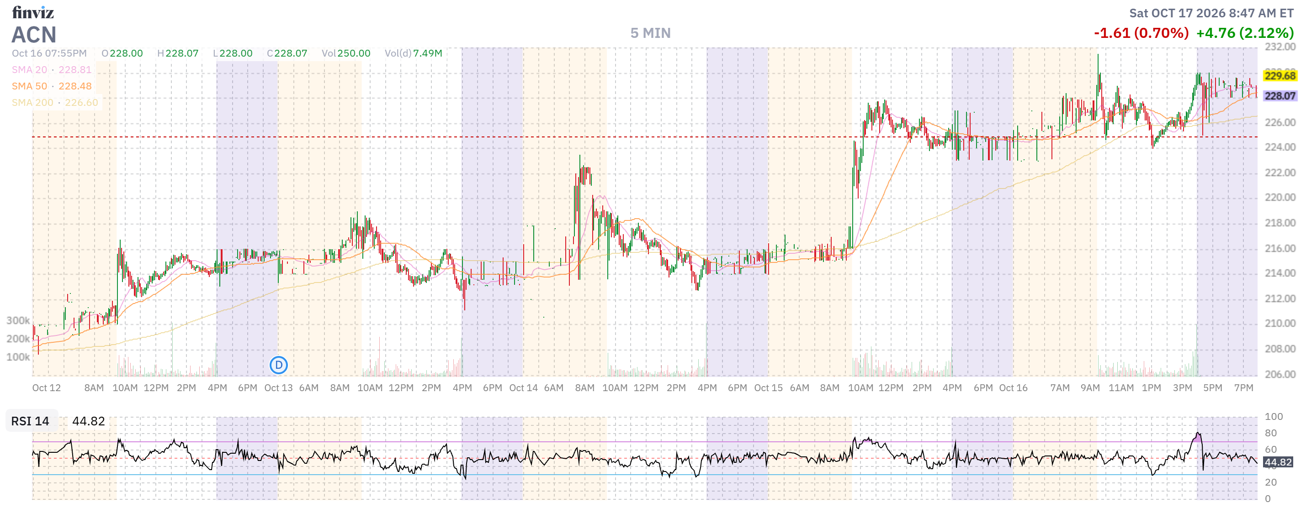This screenshot has width=1306, height=513.
Task: Click the Vol 250.00 readout
Action: [346, 53]
